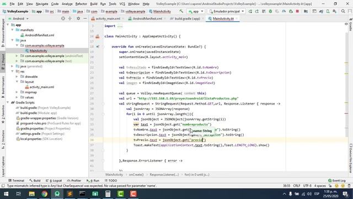Open File Explorer from the taskbar

31,194
